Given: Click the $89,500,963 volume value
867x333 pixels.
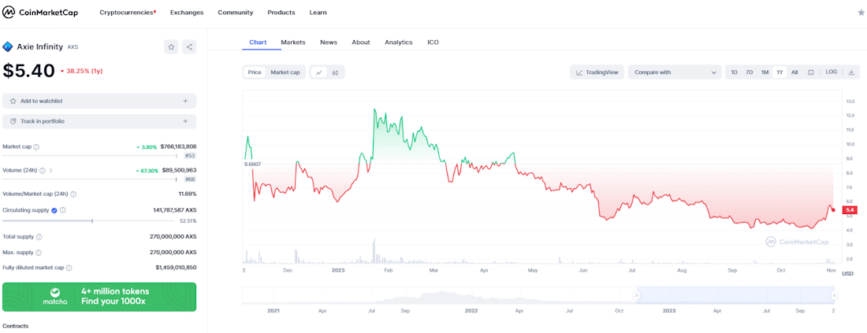Looking at the screenshot, I should point(179,171).
